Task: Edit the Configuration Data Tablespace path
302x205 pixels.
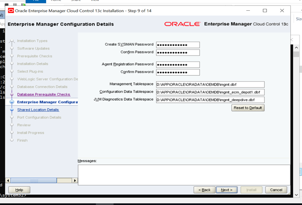Action: coord(210,92)
